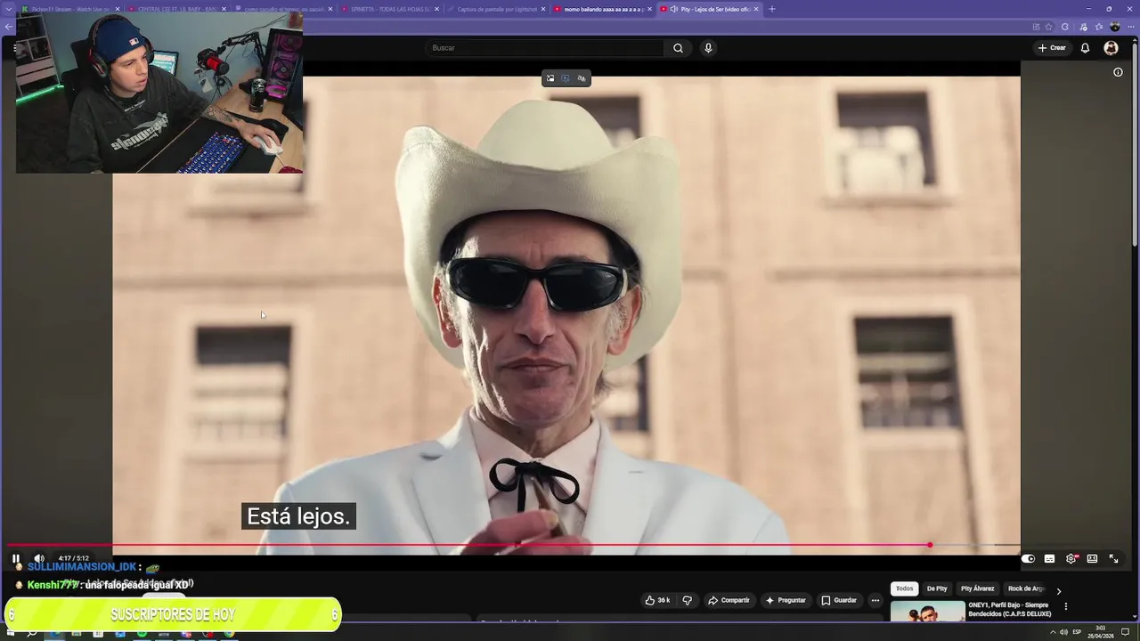Screen dimensions: 1140x641
Task: Open the Windows action center
Action: (1124, 632)
